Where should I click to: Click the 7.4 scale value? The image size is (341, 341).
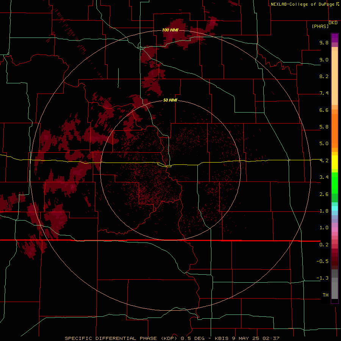pyautogui.click(x=324, y=93)
